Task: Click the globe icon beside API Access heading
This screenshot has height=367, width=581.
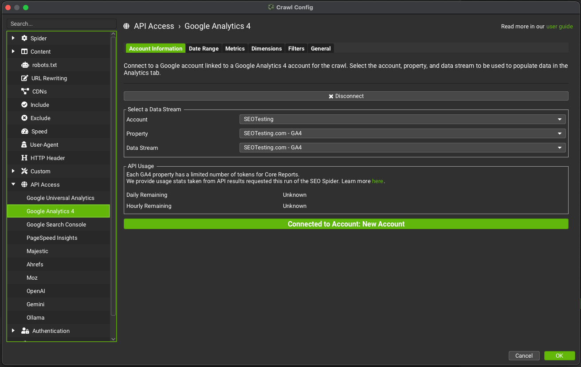Action: (126, 26)
